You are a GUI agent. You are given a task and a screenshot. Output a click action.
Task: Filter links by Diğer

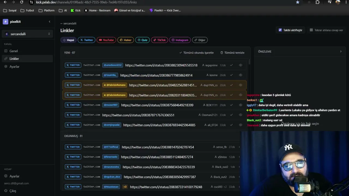pyautogui.click(x=200, y=40)
